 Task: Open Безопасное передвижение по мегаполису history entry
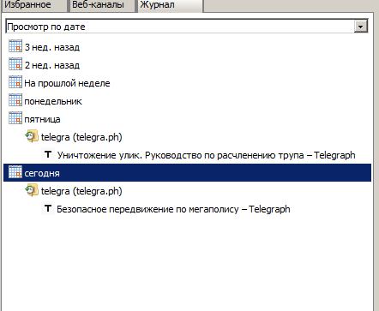173,209
